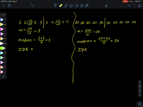Pick the orange favorite pen

pyautogui.click(x=3, y=39)
